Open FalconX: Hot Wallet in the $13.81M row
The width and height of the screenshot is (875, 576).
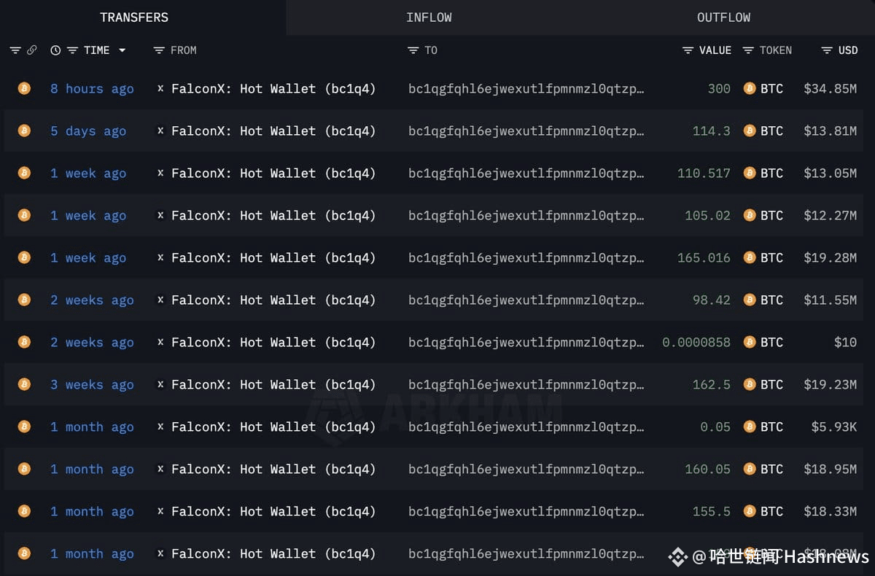pyautogui.click(x=273, y=131)
